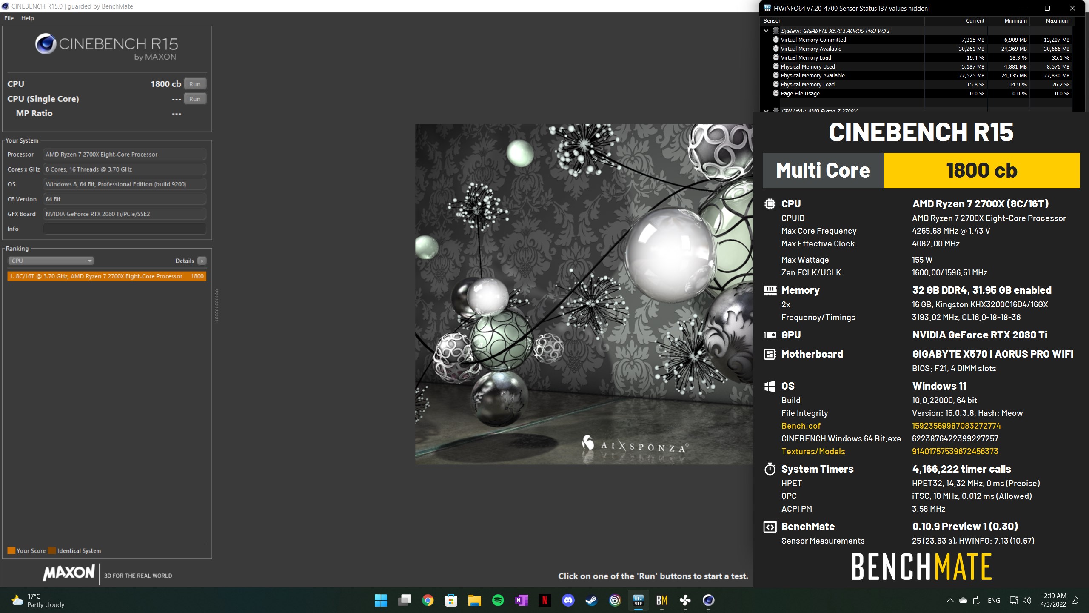Viewport: 1089px width, 613px height.
Task: Open Spotify from the taskbar
Action: (498, 600)
